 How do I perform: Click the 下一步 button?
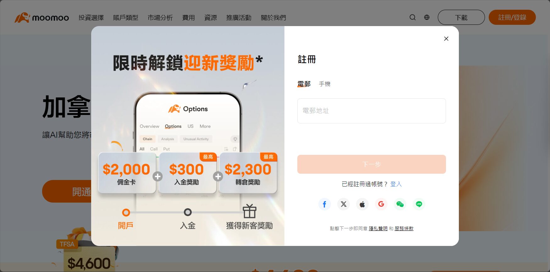click(371, 164)
